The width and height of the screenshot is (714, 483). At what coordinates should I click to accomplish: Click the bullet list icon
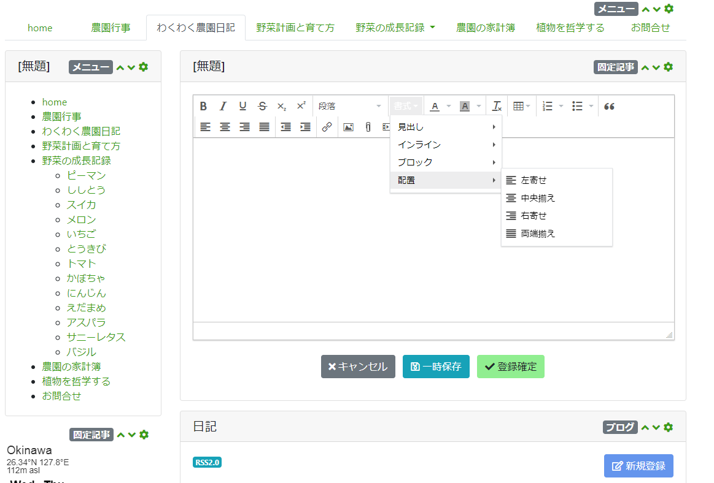pyautogui.click(x=577, y=106)
